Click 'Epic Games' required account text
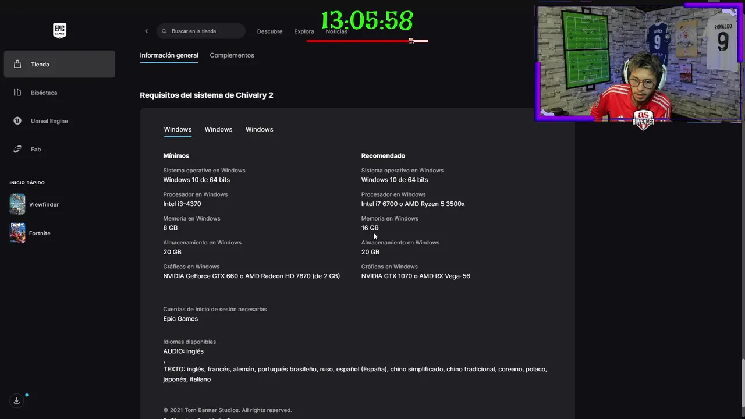The image size is (745, 419). (x=180, y=318)
